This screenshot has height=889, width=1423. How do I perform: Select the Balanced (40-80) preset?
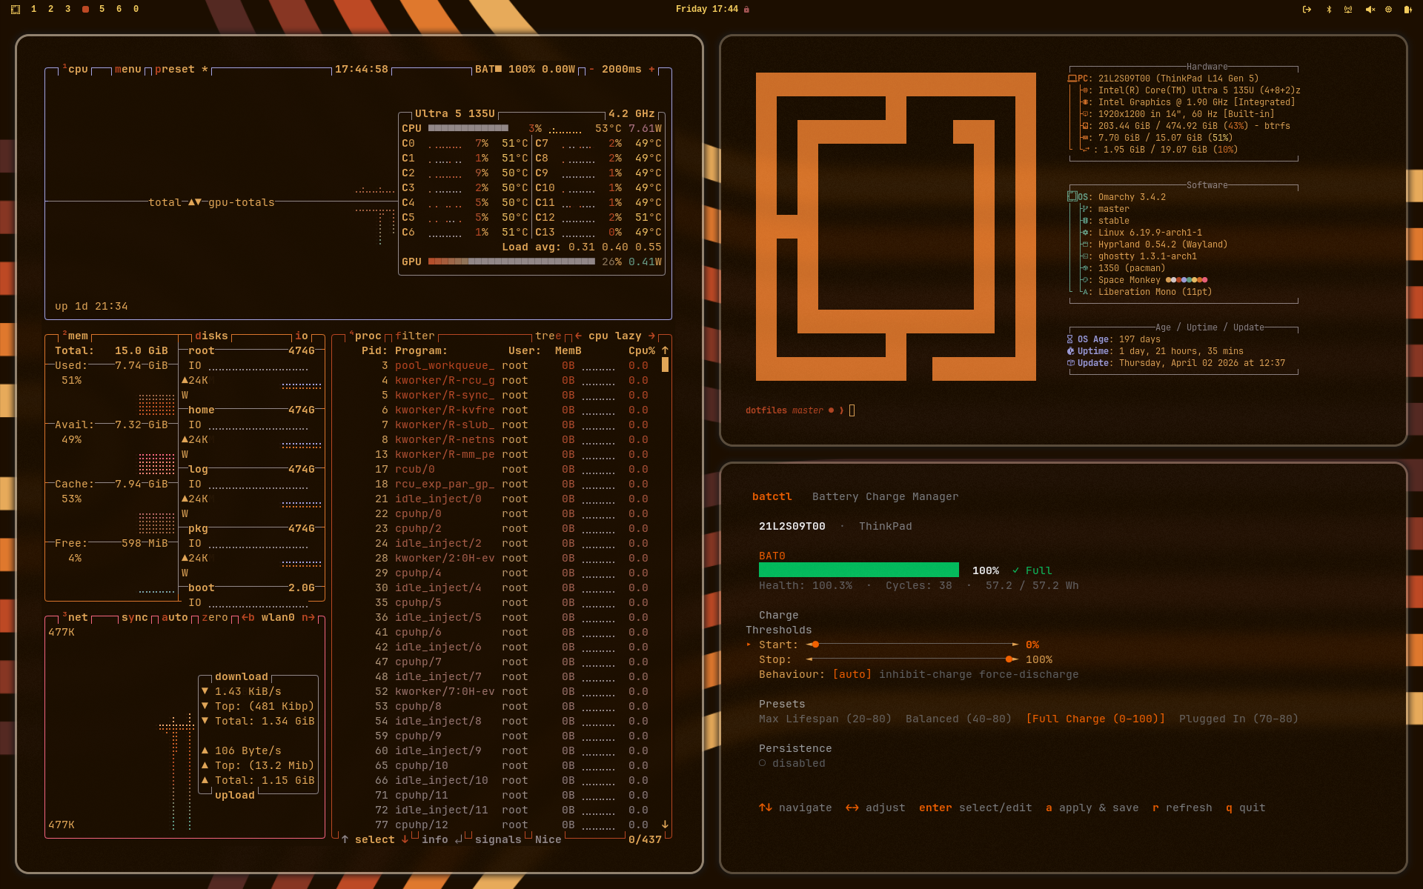click(x=958, y=719)
